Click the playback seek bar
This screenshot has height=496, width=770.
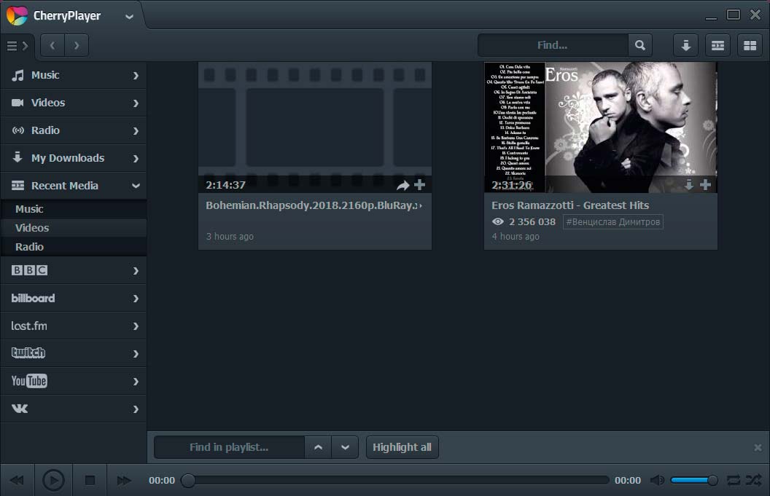click(x=395, y=480)
